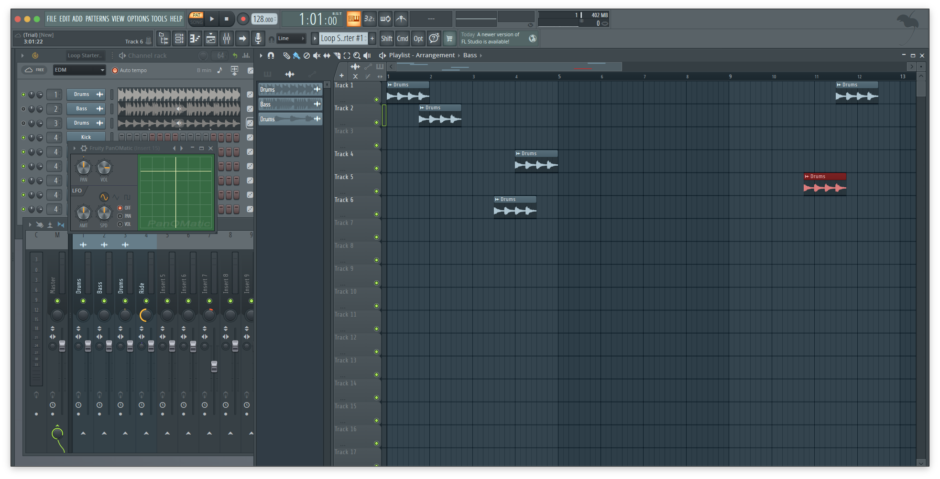
Task: Toggle PAT/SONG mode switch
Action: click(x=197, y=19)
